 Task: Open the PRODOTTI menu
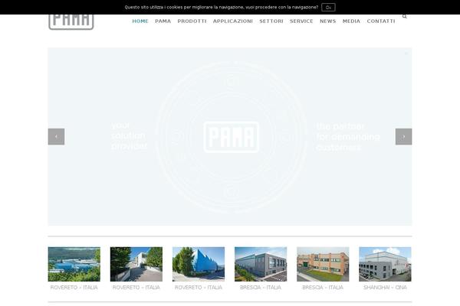[x=192, y=21]
